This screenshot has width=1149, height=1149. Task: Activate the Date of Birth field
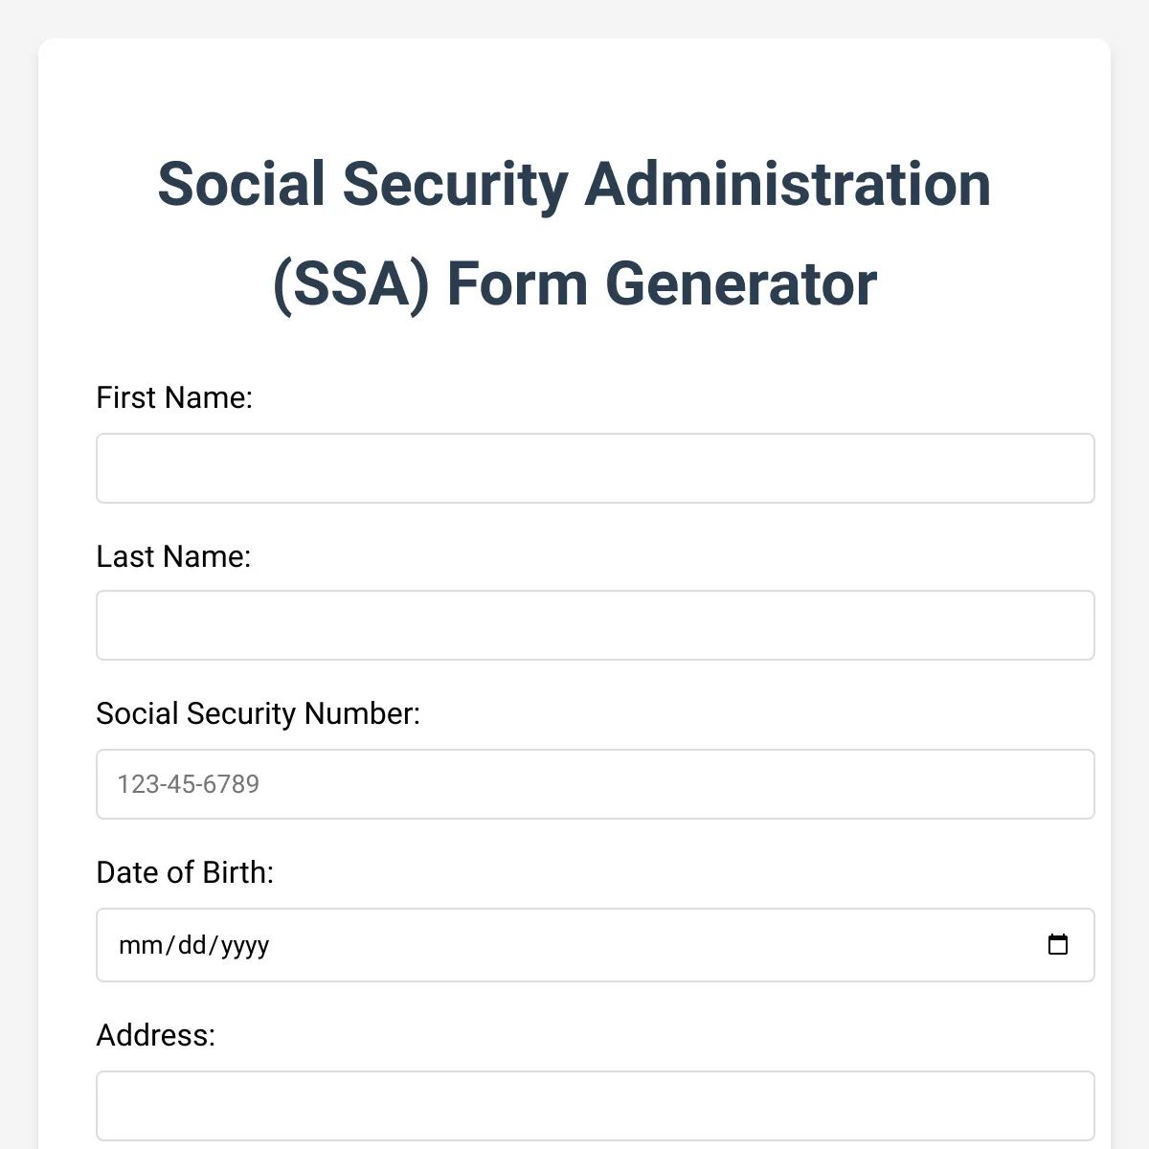[x=595, y=945]
